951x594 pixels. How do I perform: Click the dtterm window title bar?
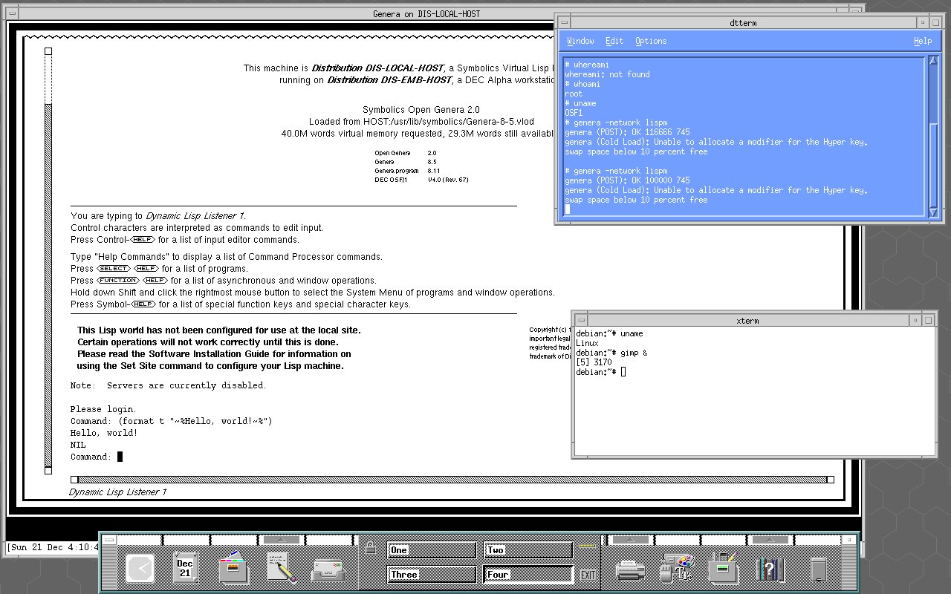tap(743, 23)
